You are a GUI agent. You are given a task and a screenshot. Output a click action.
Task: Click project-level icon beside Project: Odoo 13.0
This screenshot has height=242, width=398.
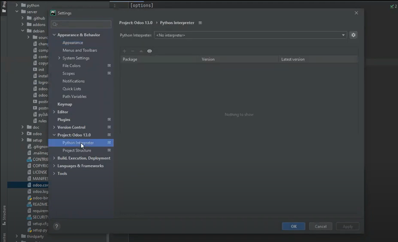click(x=109, y=135)
